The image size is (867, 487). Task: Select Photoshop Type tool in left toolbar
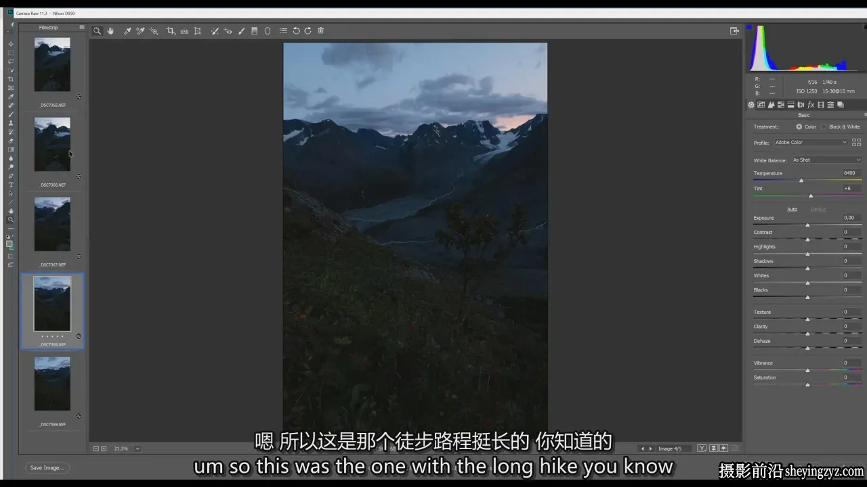coord(10,185)
